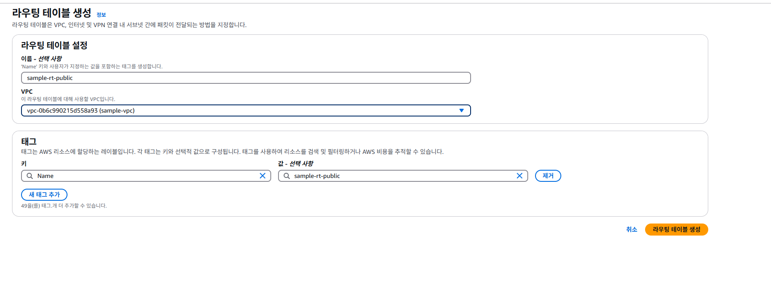Screen dimensions: 771x291
Task: Click the X icon beside sample-rt-public value
Action: pos(520,176)
